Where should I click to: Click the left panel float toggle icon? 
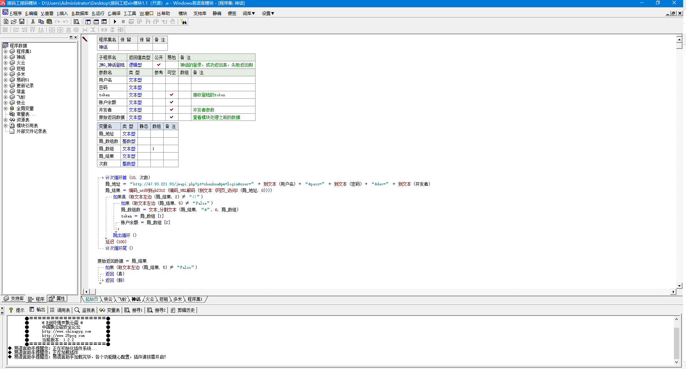click(x=71, y=37)
